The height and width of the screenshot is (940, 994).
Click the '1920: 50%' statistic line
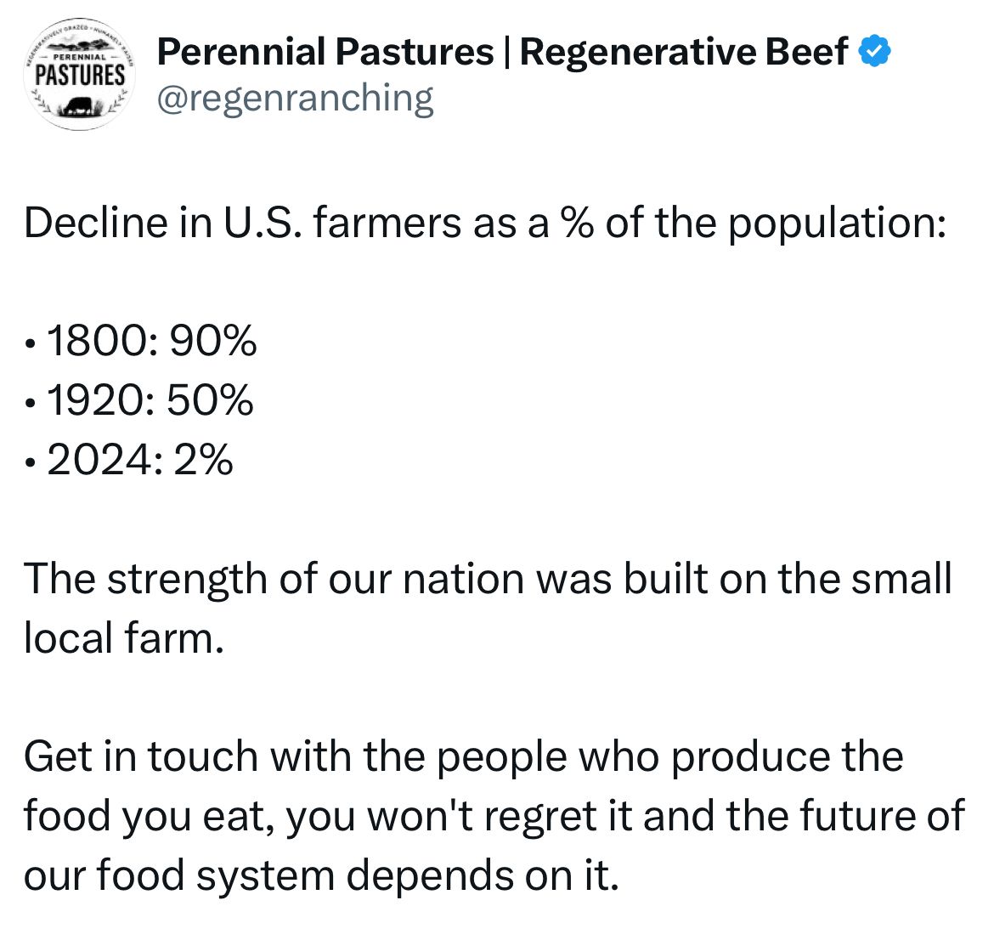150,400
